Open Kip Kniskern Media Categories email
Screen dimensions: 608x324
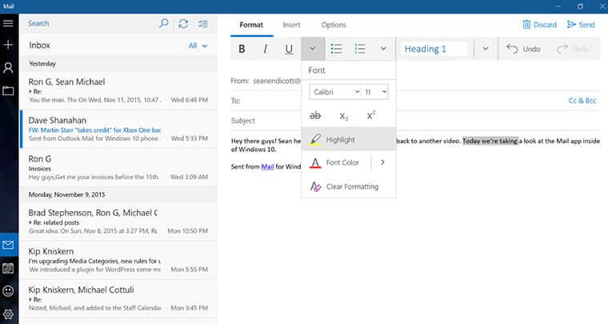118,260
